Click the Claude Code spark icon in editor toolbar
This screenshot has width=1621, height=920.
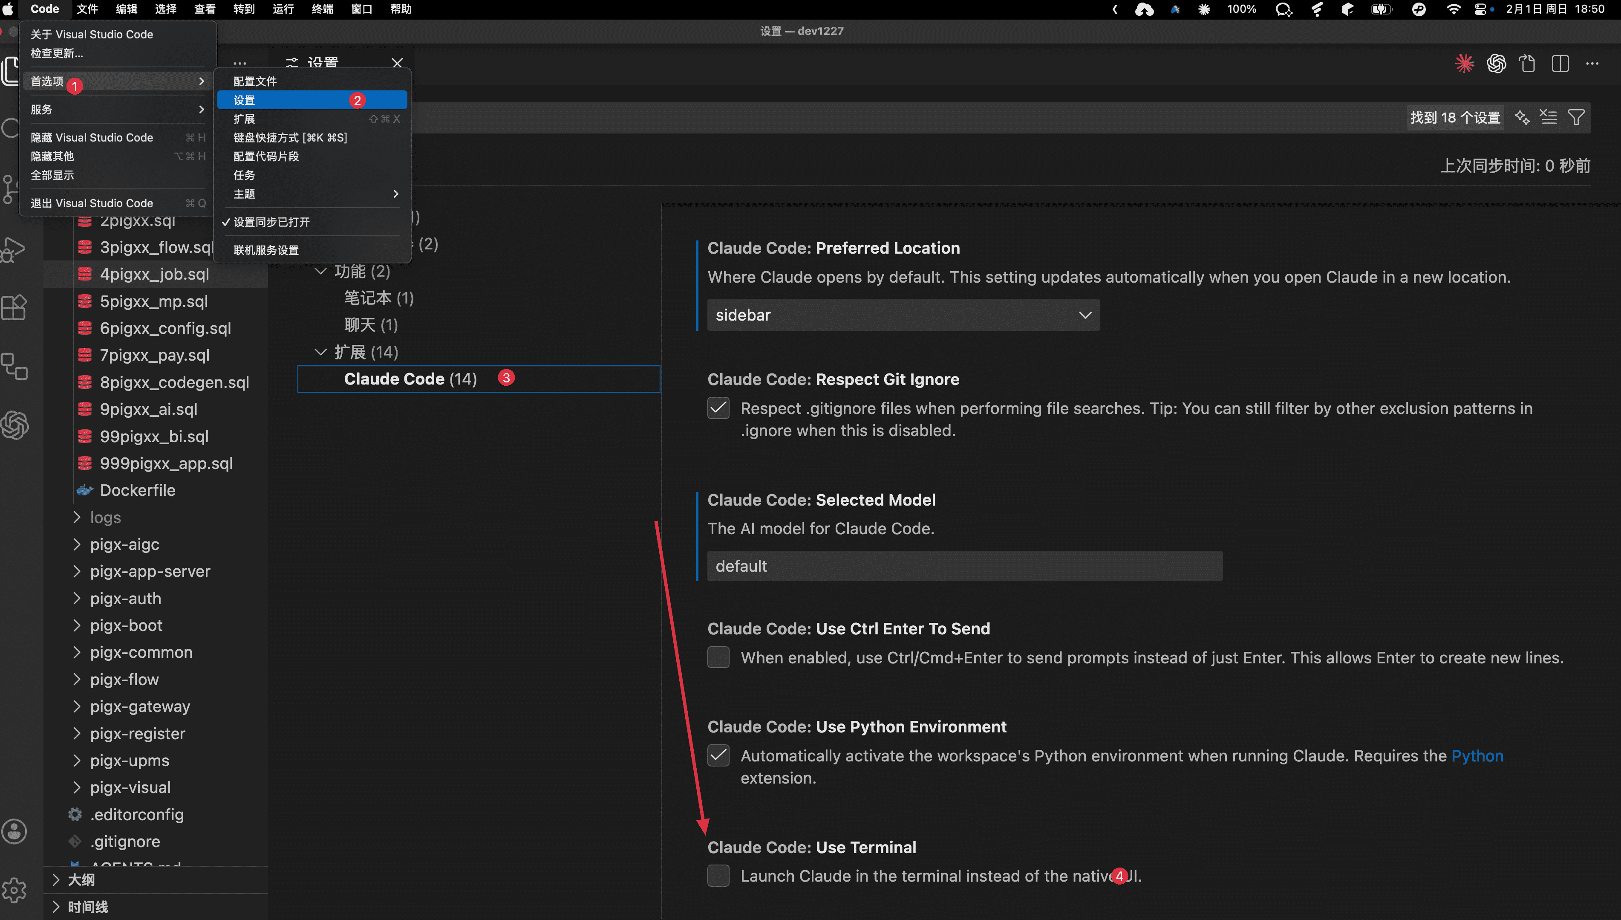[x=1464, y=64]
